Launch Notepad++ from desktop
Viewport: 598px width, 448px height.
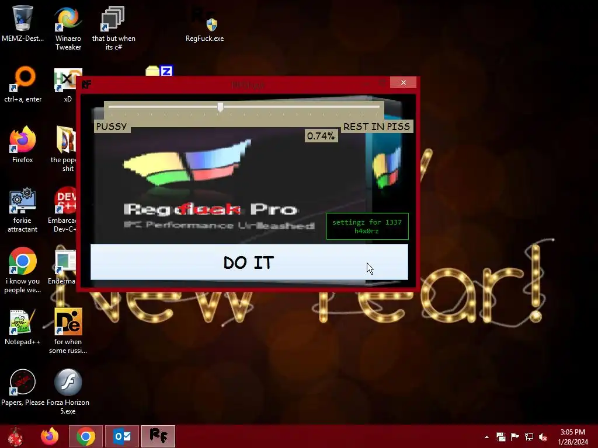[x=23, y=327]
